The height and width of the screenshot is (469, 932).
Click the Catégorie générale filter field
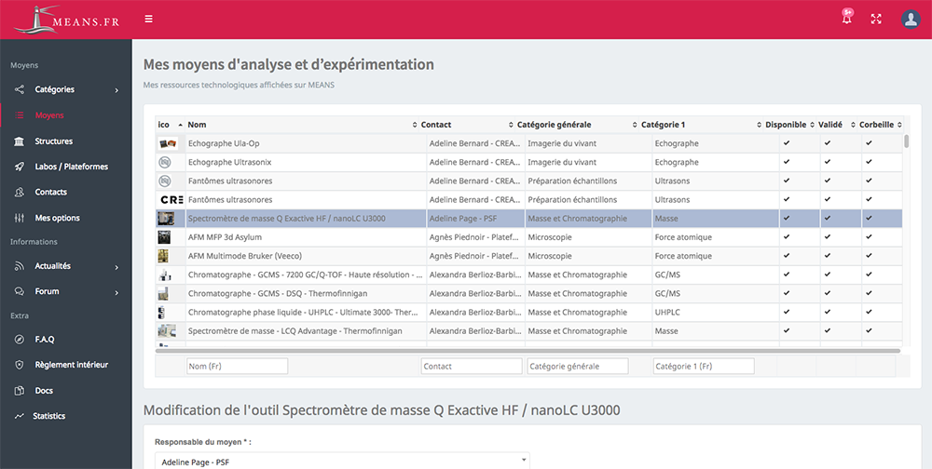point(578,367)
